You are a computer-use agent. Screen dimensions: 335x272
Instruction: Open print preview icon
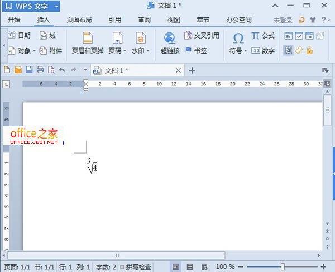(x=51, y=70)
